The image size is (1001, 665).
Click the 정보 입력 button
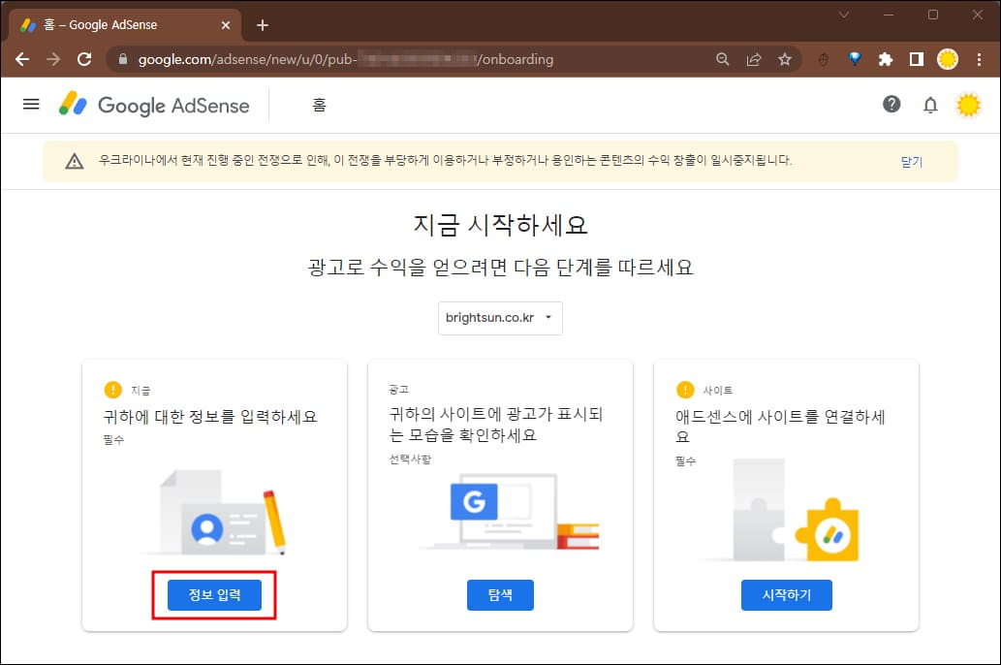214,595
